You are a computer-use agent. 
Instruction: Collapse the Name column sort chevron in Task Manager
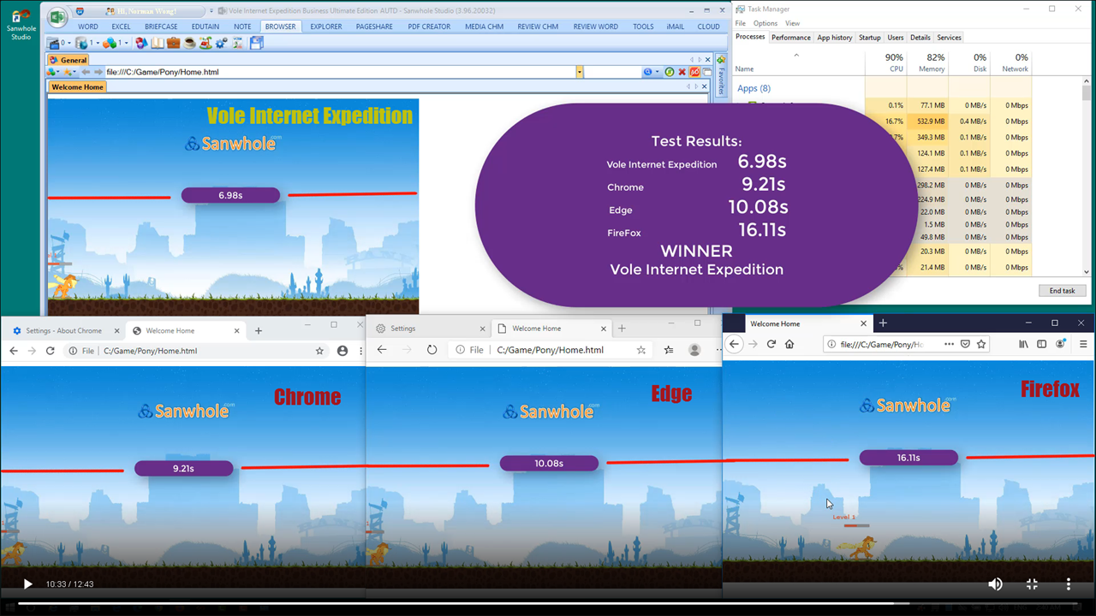(x=796, y=56)
